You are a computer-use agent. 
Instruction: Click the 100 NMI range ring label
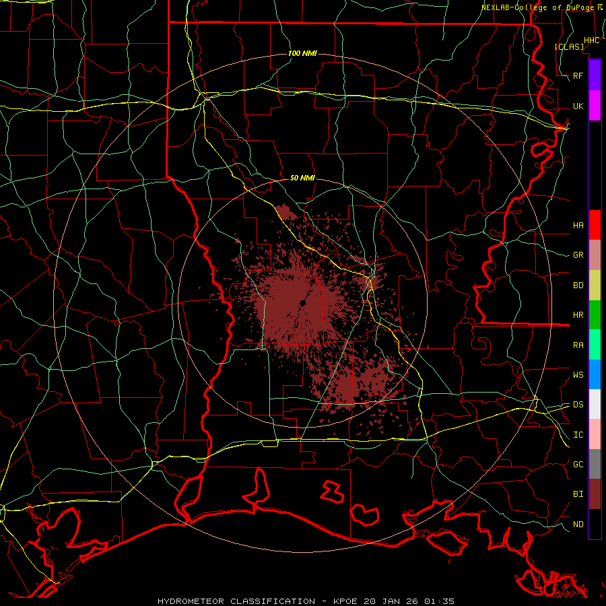click(x=302, y=53)
